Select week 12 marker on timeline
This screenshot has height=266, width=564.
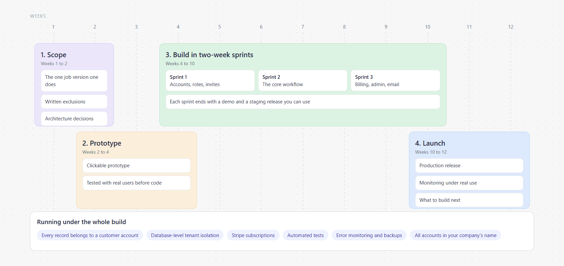coord(511,27)
